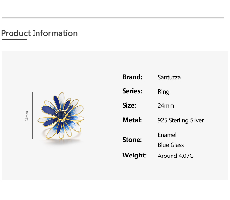The image size is (230, 200).
Task: Click the Santuzza brand name
Action: point(169,78)
